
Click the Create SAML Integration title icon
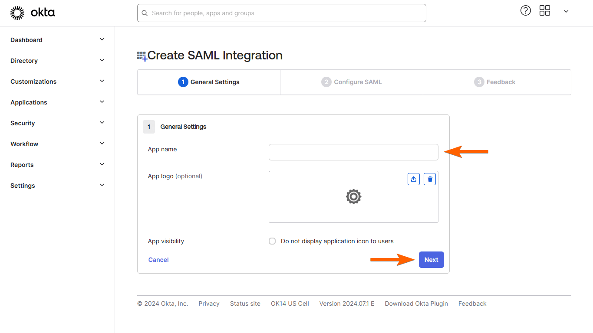point(142,56)
